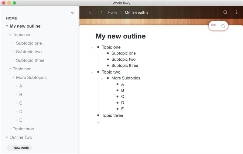This screenshot has height=154, width=243.
Task: Open the three-dot options menu
Action: [x=237, y=12]
